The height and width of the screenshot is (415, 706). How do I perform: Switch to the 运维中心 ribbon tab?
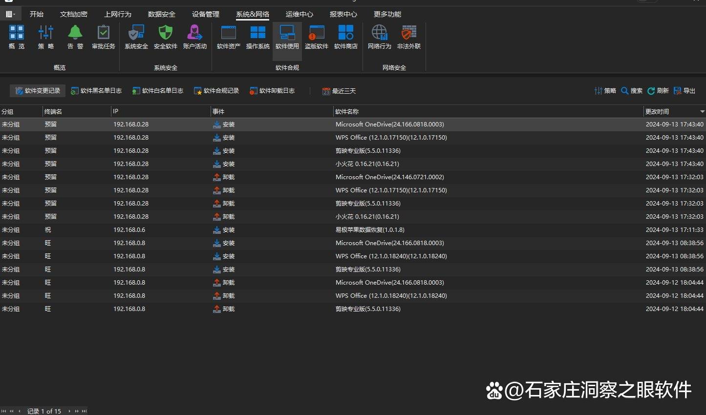(x=300, y=14)
